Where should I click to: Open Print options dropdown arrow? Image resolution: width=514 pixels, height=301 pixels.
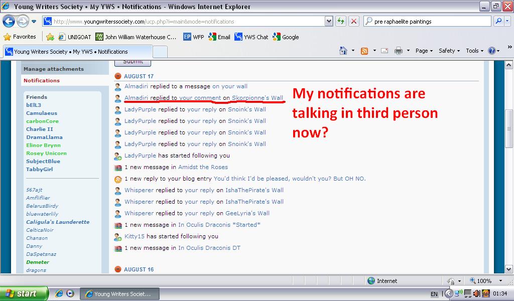(x=408, y=51)
